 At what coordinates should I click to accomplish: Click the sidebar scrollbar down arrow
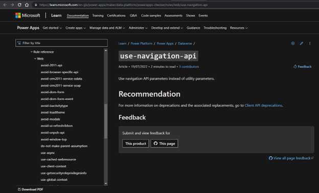[x=106, y=183]
